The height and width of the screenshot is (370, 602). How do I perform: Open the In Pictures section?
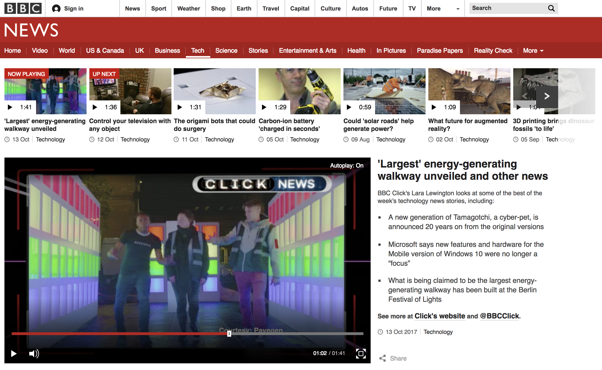tap(391, 50)
